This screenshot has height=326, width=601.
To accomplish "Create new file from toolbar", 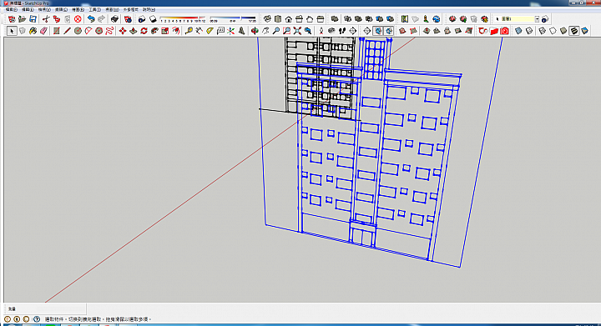I will click(x=12, y=19).
